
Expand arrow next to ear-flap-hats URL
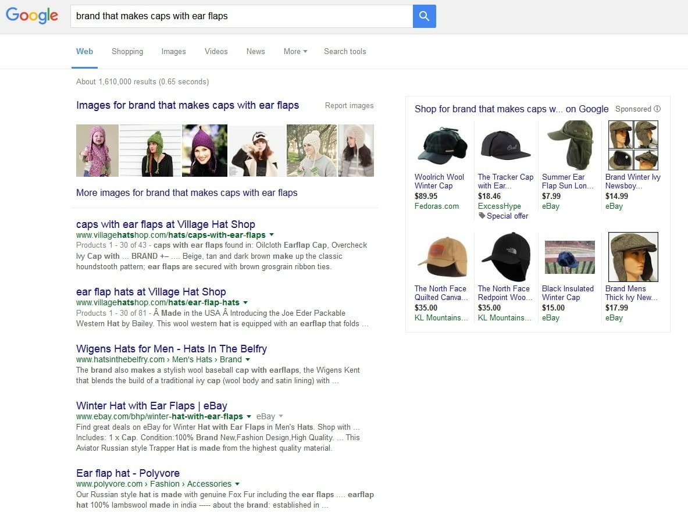(x=245, y=302)
